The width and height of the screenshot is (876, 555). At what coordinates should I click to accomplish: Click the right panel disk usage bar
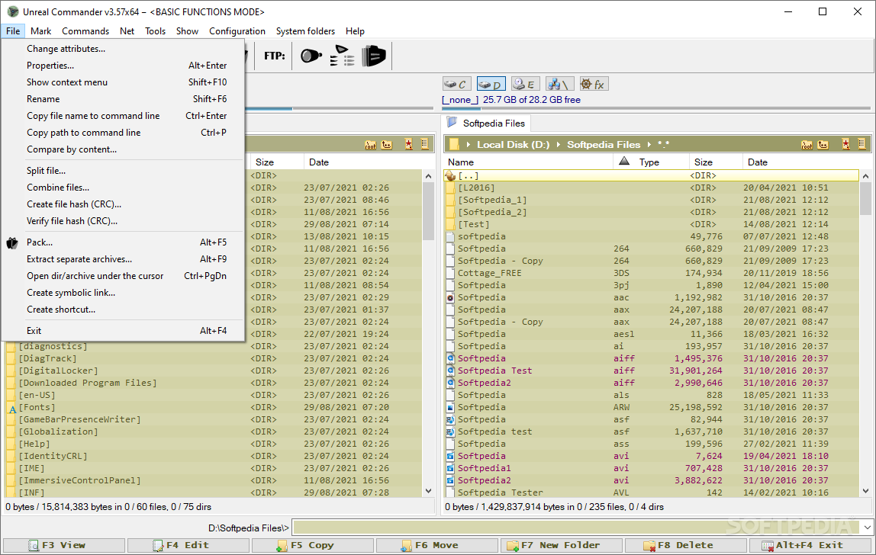(x=656, y=108)
